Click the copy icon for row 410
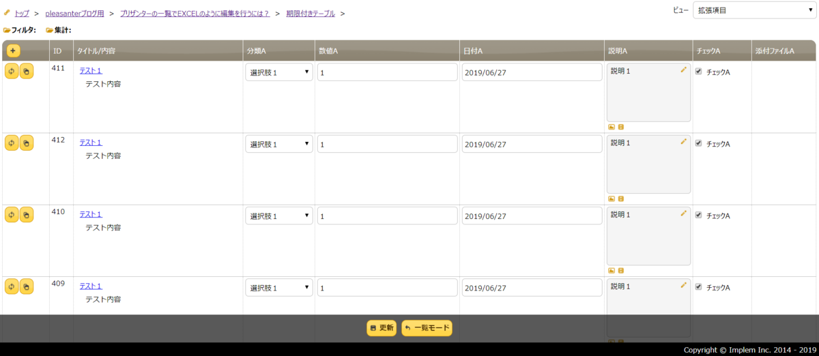Image resolution: width=819 pixels, height=356 pixels. [27, 214]
